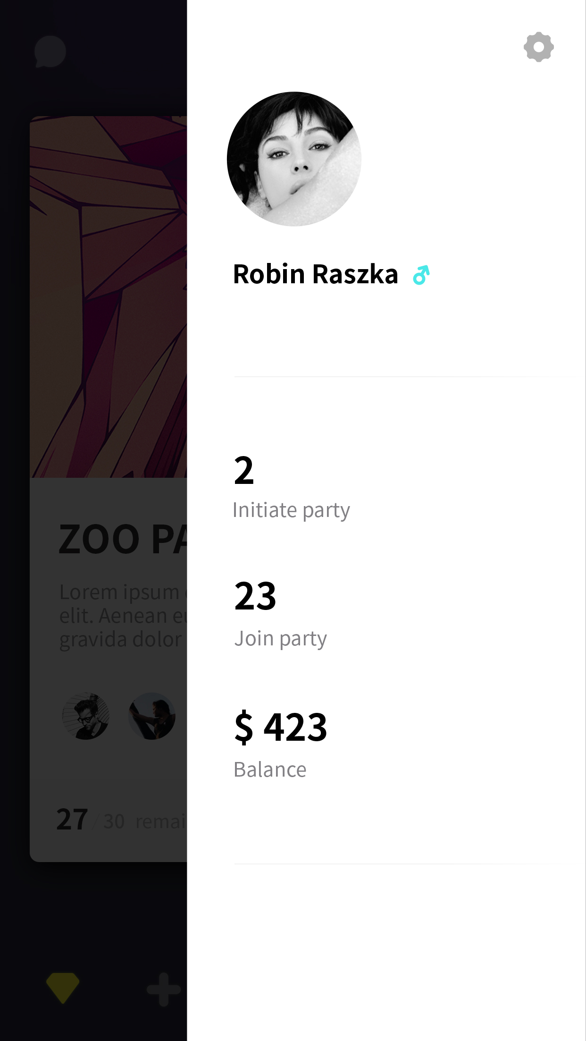Tap the Lorem ipsum party description
586x1041 pixels.
tap(123, 616)
